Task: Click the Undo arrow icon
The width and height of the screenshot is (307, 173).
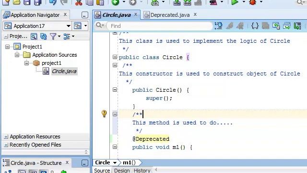Action: tap(53, 2)
